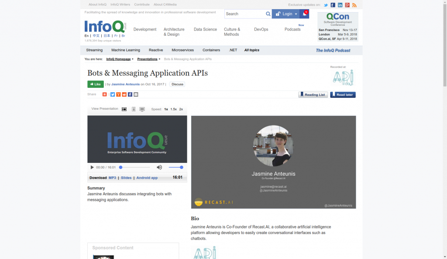Click the red plus share icon
The image size is (447, 259).
pos(105,94)
